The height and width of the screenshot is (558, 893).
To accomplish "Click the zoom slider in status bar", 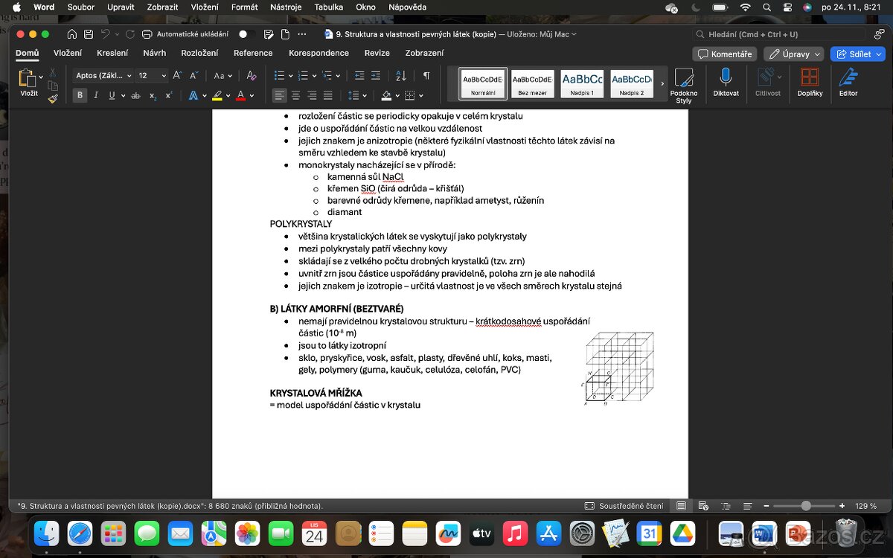I will tap(805, 506).
